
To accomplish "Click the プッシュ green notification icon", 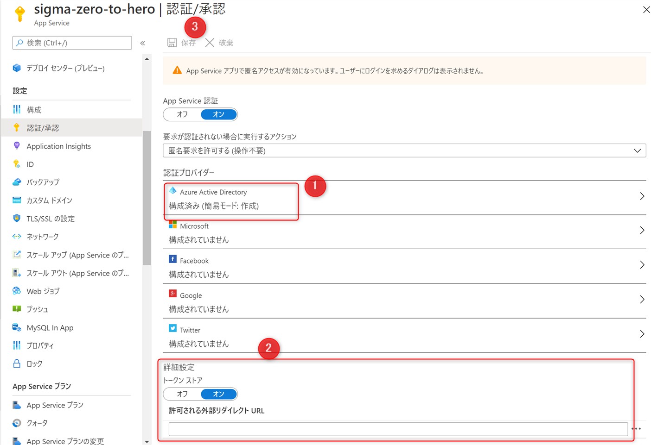I will pyautogui.click(x=17, y=309).
